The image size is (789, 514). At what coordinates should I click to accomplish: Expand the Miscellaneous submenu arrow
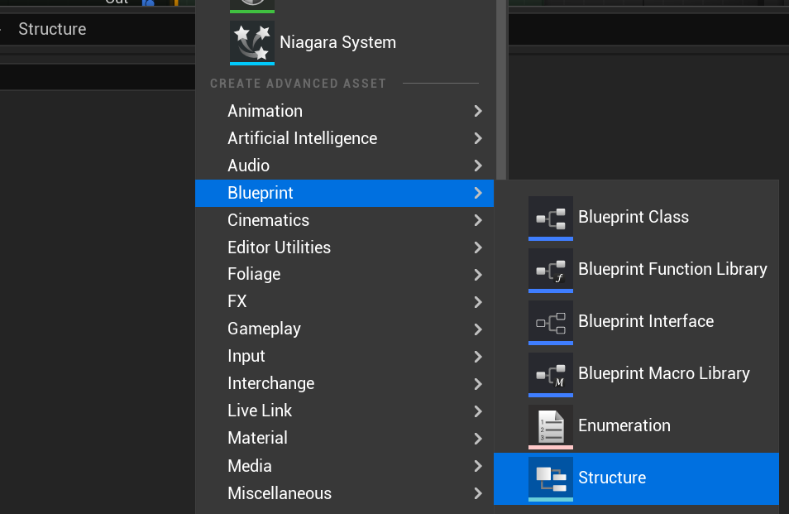[478, 493]
